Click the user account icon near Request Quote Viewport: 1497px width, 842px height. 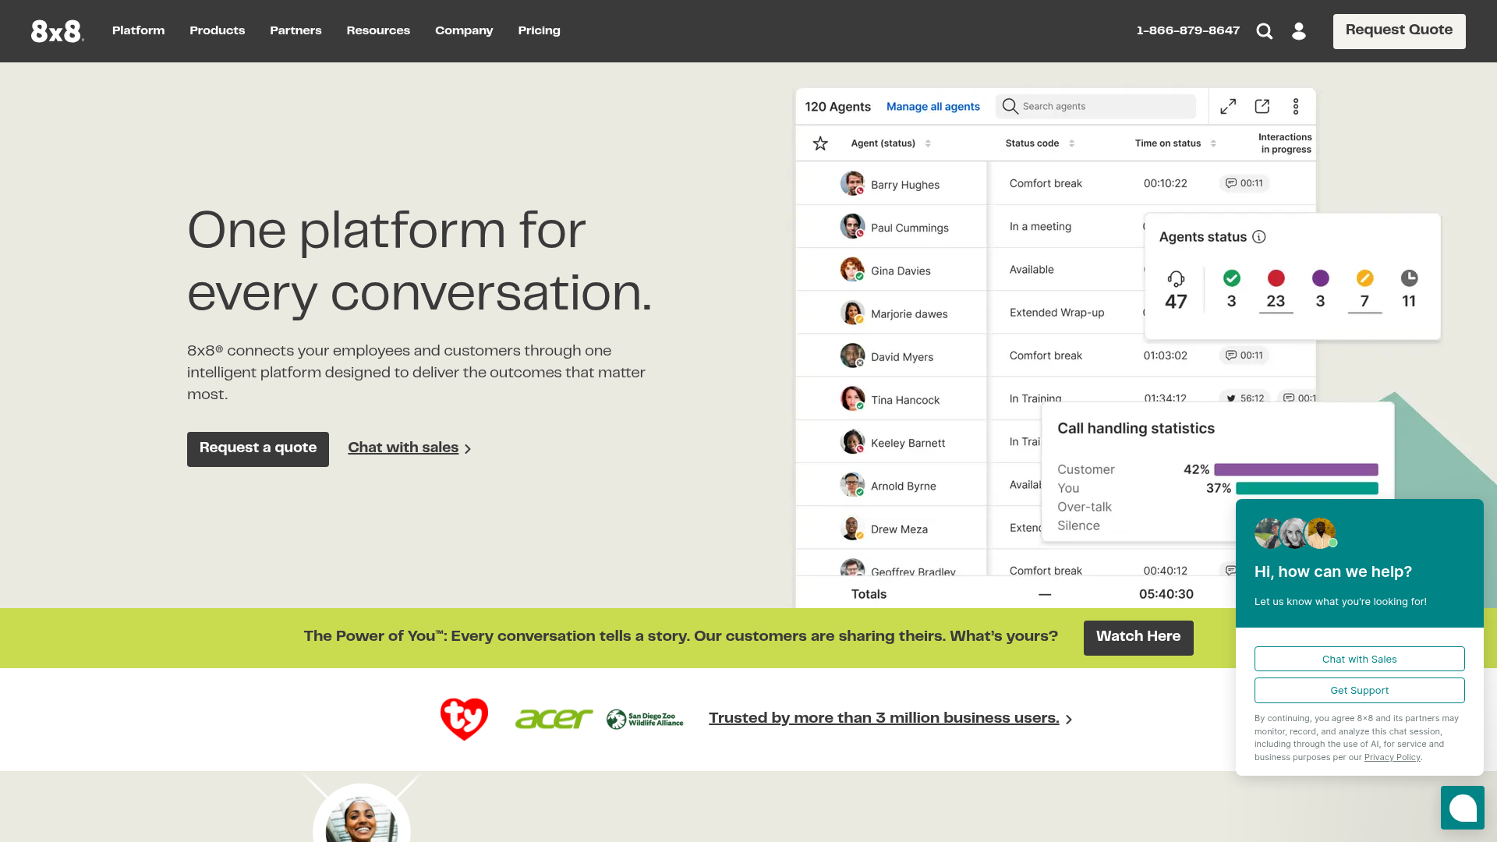tap(1299, 31)
